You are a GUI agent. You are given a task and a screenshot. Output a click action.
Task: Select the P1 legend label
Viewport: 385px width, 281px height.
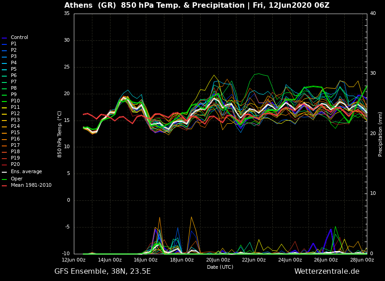(14, 44)
